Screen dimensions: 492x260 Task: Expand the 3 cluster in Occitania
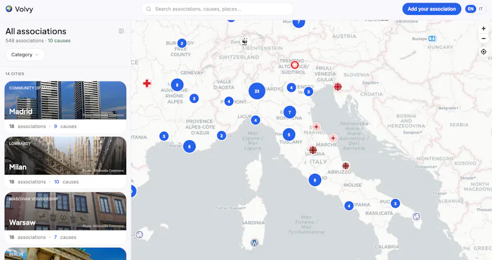pos(164,136)
